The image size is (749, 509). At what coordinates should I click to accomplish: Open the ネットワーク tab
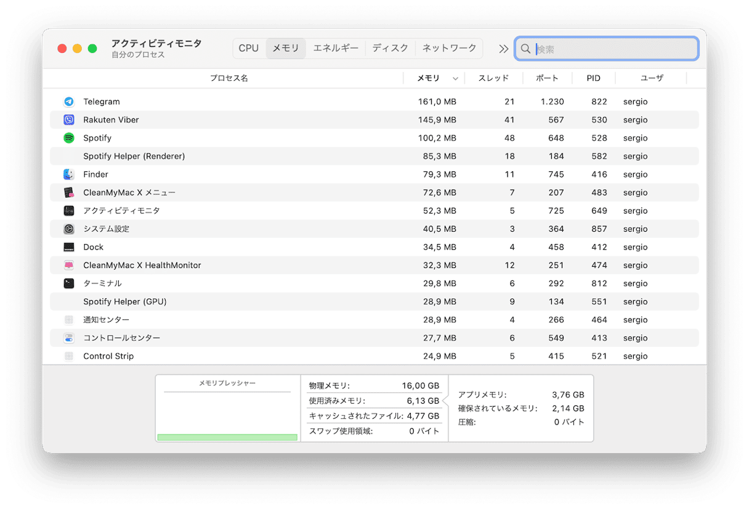point(449,48)
